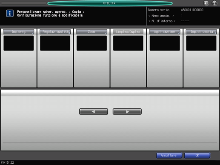Image resolution: width=220 pixels, height=165 pixels.
Task: Open the Applicazione tab
Action: click(x=165, y=32)
